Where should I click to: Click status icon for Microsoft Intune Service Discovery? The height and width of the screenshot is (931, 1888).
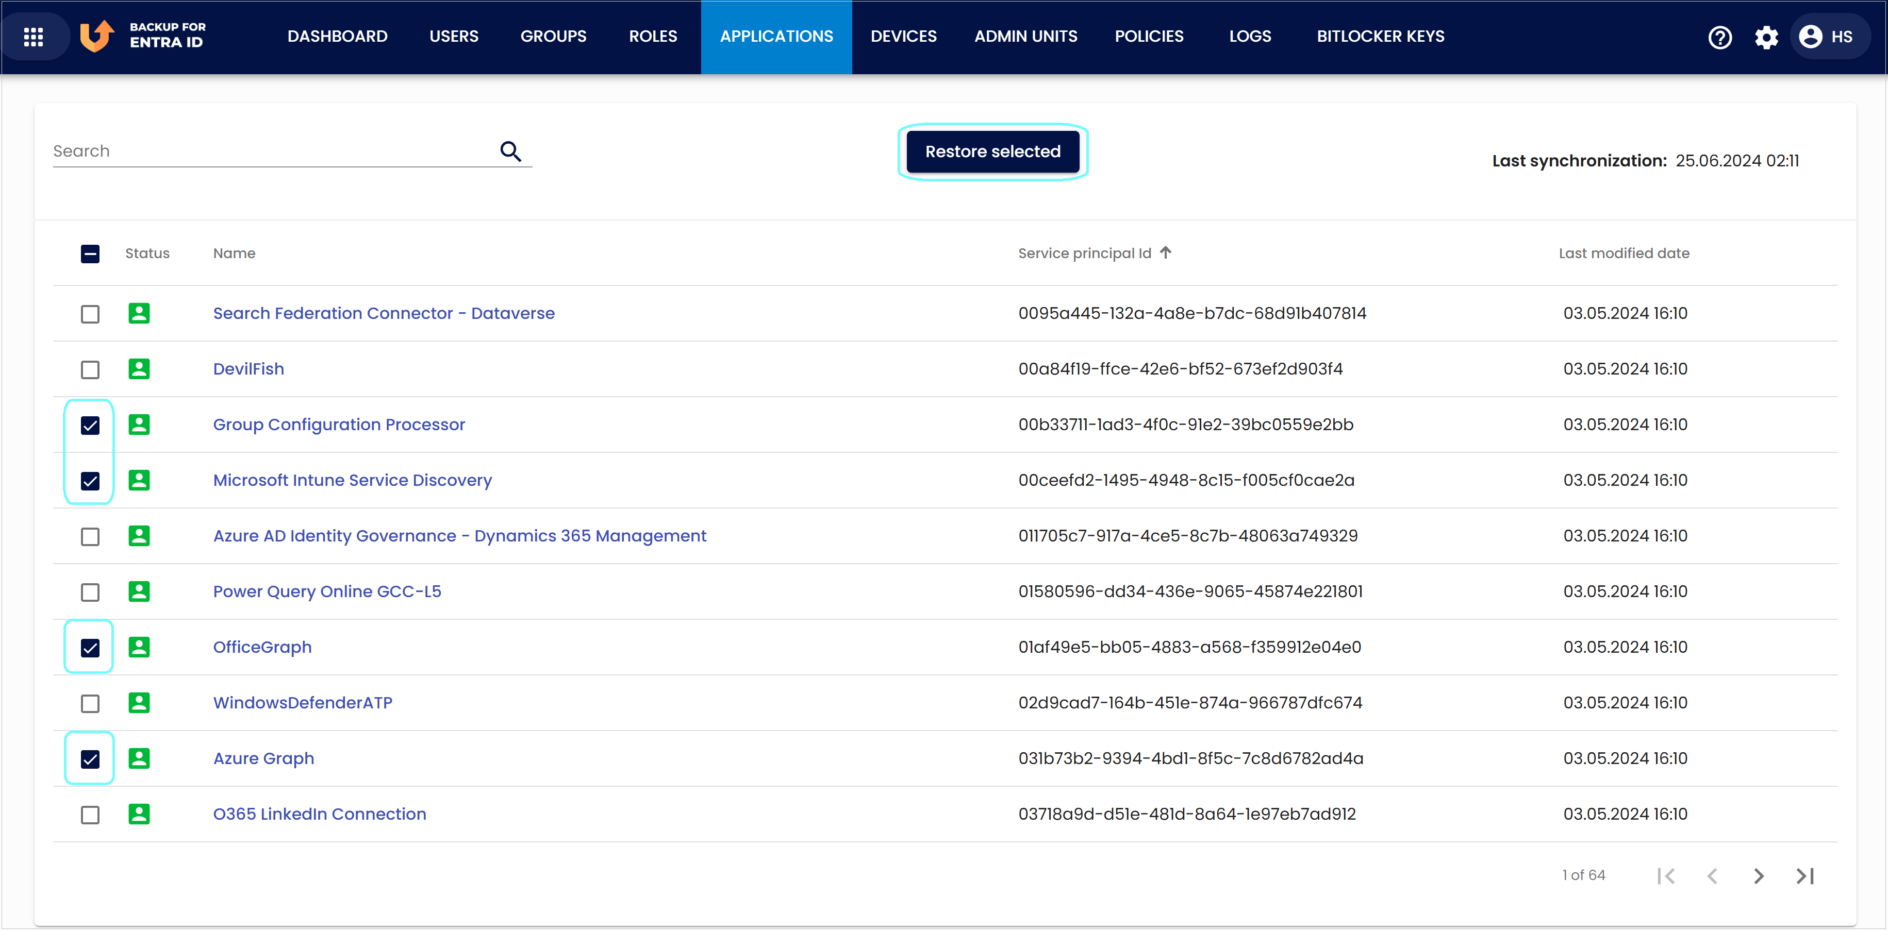(139, 481)
